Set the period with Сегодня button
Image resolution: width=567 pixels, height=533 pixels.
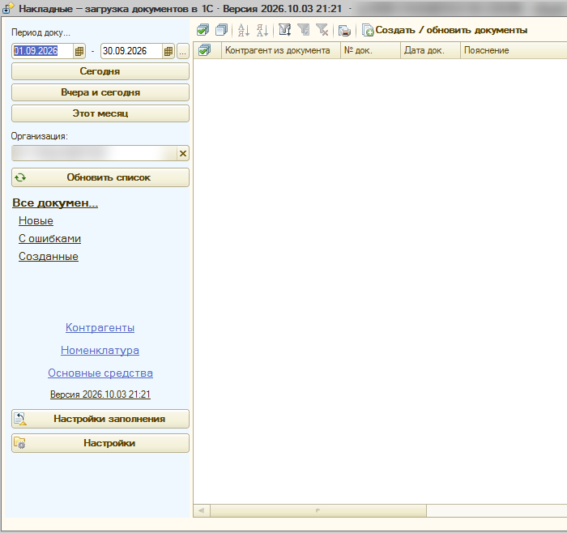[100, 71]
